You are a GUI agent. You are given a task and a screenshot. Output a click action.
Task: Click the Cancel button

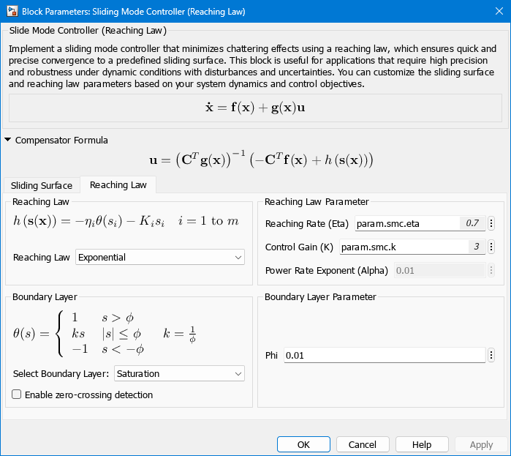click(363, 444)
